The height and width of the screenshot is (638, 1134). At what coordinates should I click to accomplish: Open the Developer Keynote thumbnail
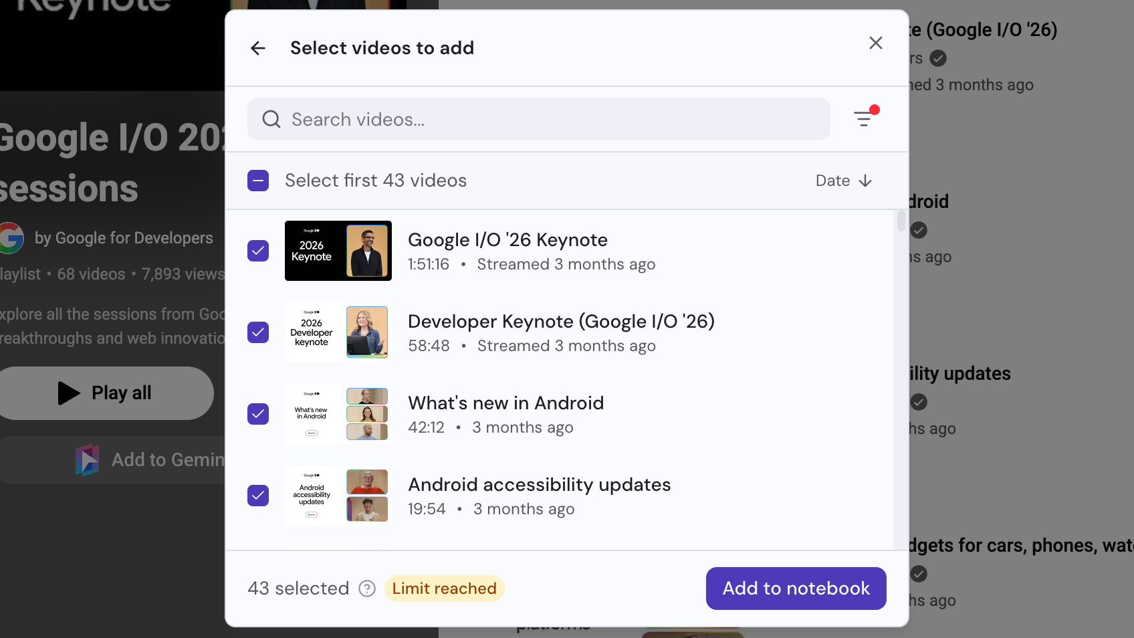point(338,332)
